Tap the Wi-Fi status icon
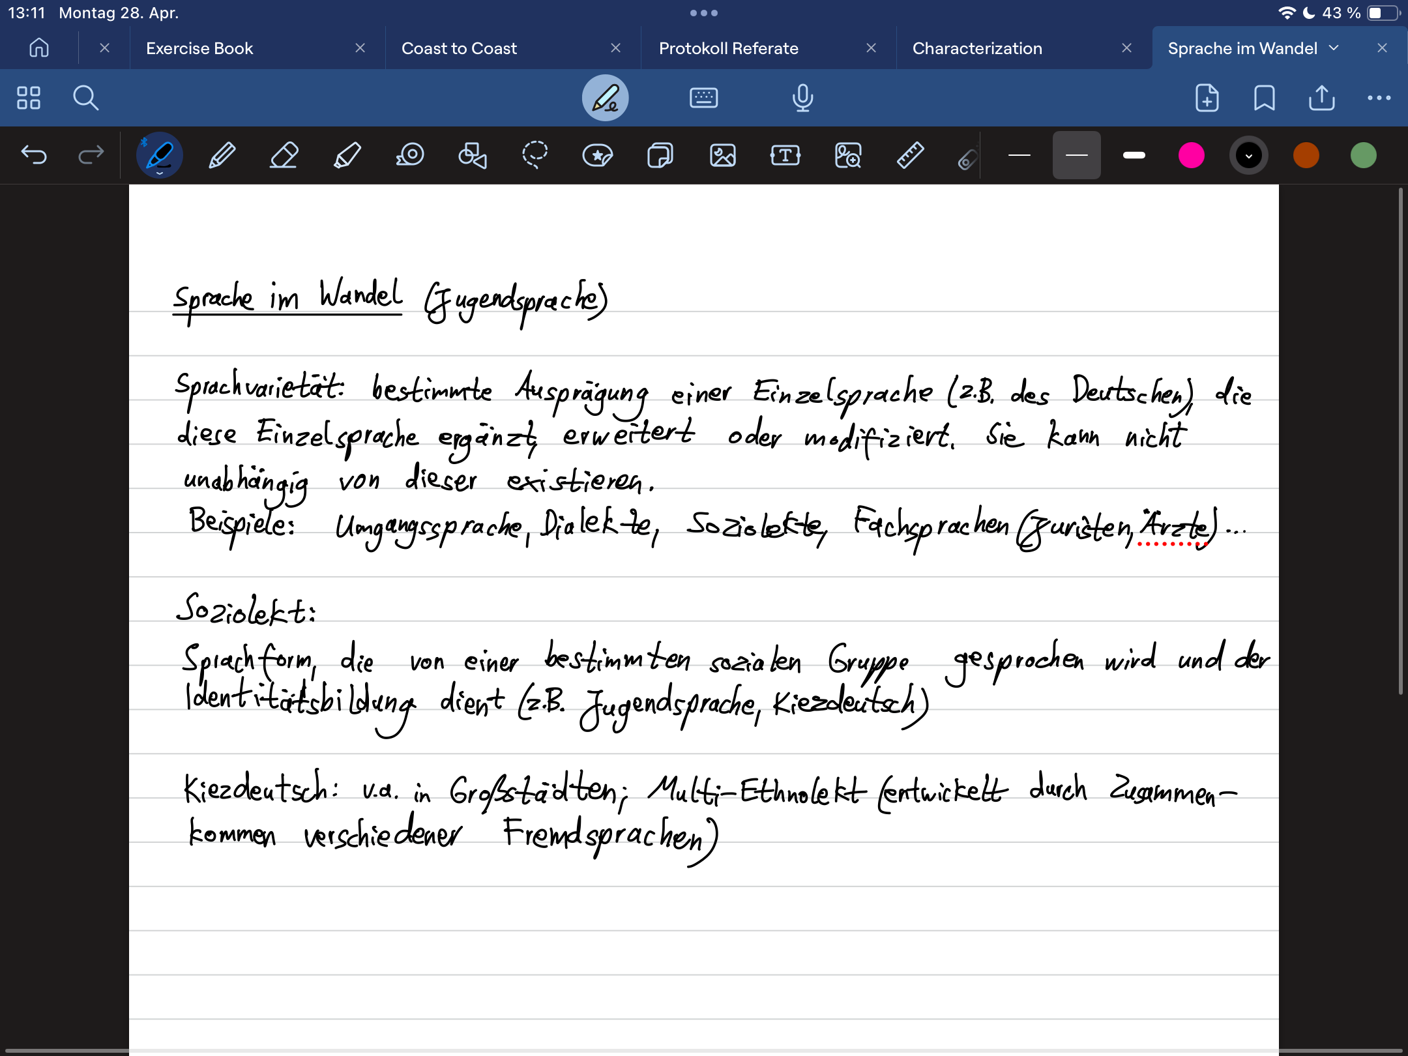 point(1287,13)
